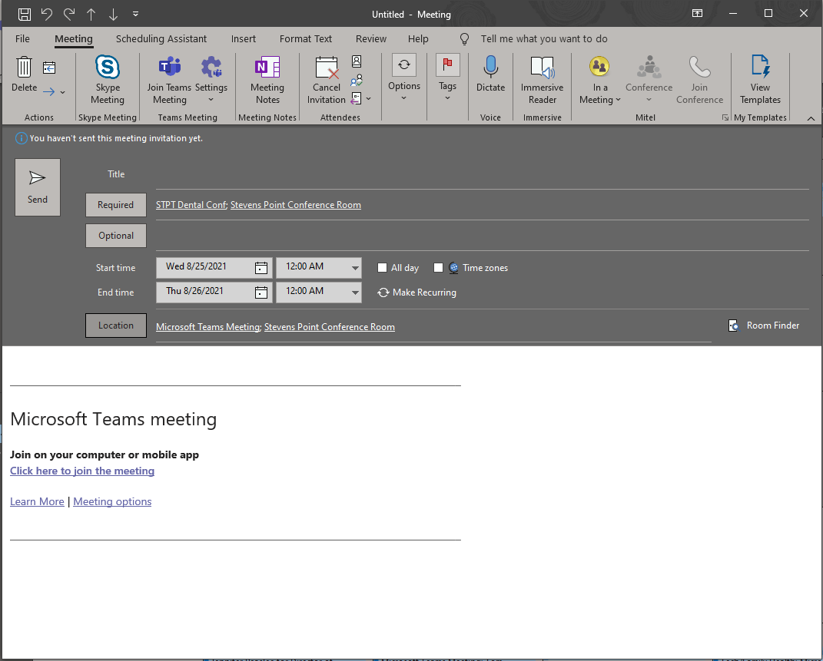Image resolution: width=823 pixels, height=661 pixels.
Task: Switch to the Review tab
Action: (x=371, y=39)
